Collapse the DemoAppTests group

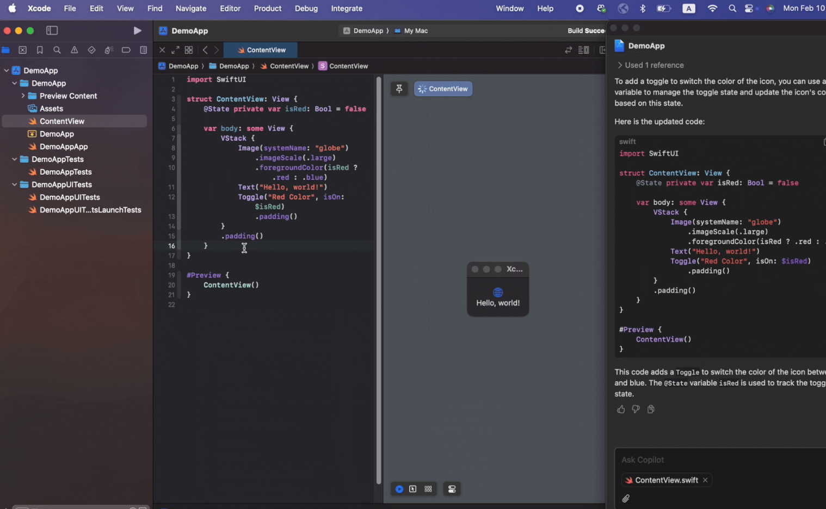(15, 159)
